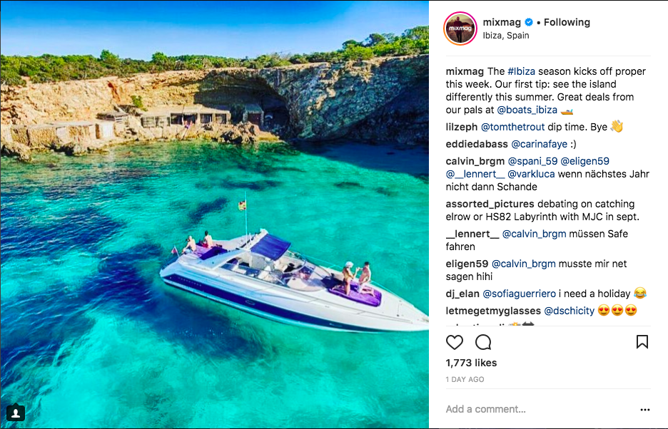Image resolution: width=668 pixels, height=429 pixels.
Task: Open the Ibiza, Spain location link
Action: tap(506, 36)
